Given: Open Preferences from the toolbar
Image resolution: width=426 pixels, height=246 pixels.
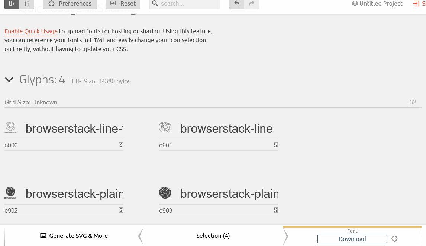Looking at the screenshot, I should coord(70,4).
